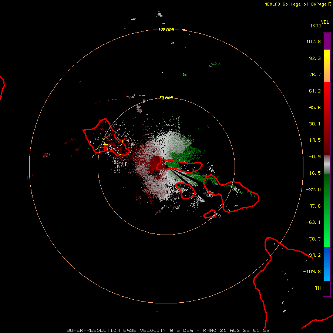The width and height of the screenshot is (333, 333).
Task: Click the 14.5 legend value
Action: click(315, 140)
